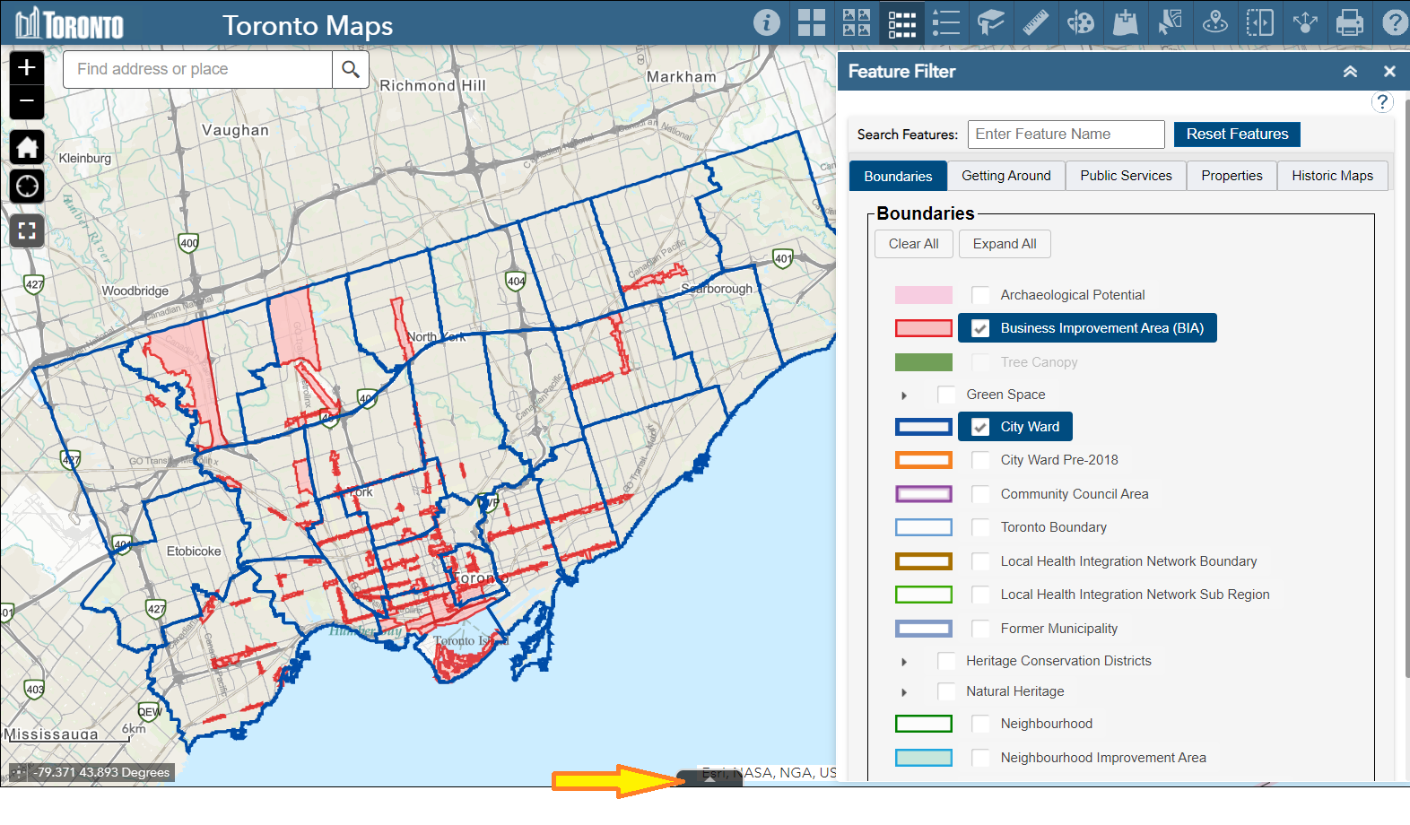Open the Historic Maps tab

point(1332,176)
